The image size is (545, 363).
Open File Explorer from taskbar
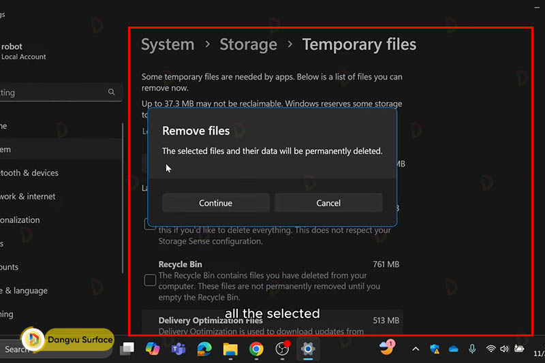[230, 349]
